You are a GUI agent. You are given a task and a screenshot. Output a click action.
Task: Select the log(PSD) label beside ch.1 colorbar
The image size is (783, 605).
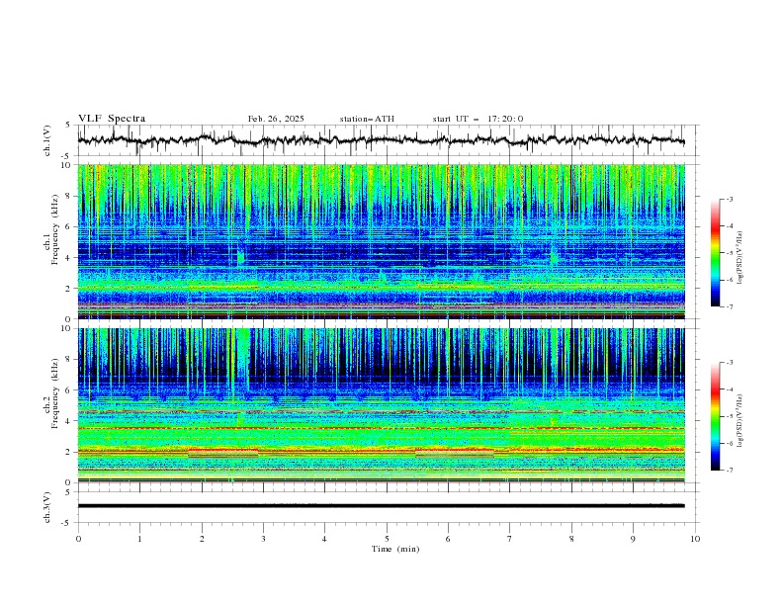(x=741, y=258)
